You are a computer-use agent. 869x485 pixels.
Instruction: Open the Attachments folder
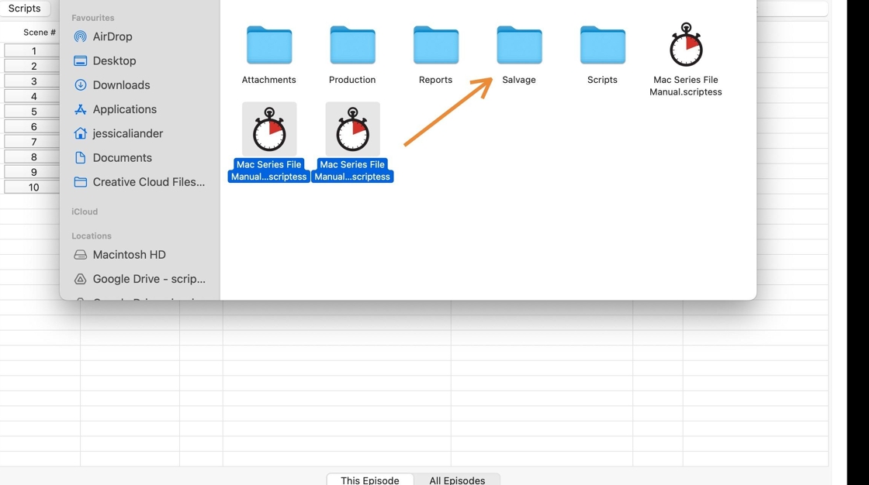[268, 46]
